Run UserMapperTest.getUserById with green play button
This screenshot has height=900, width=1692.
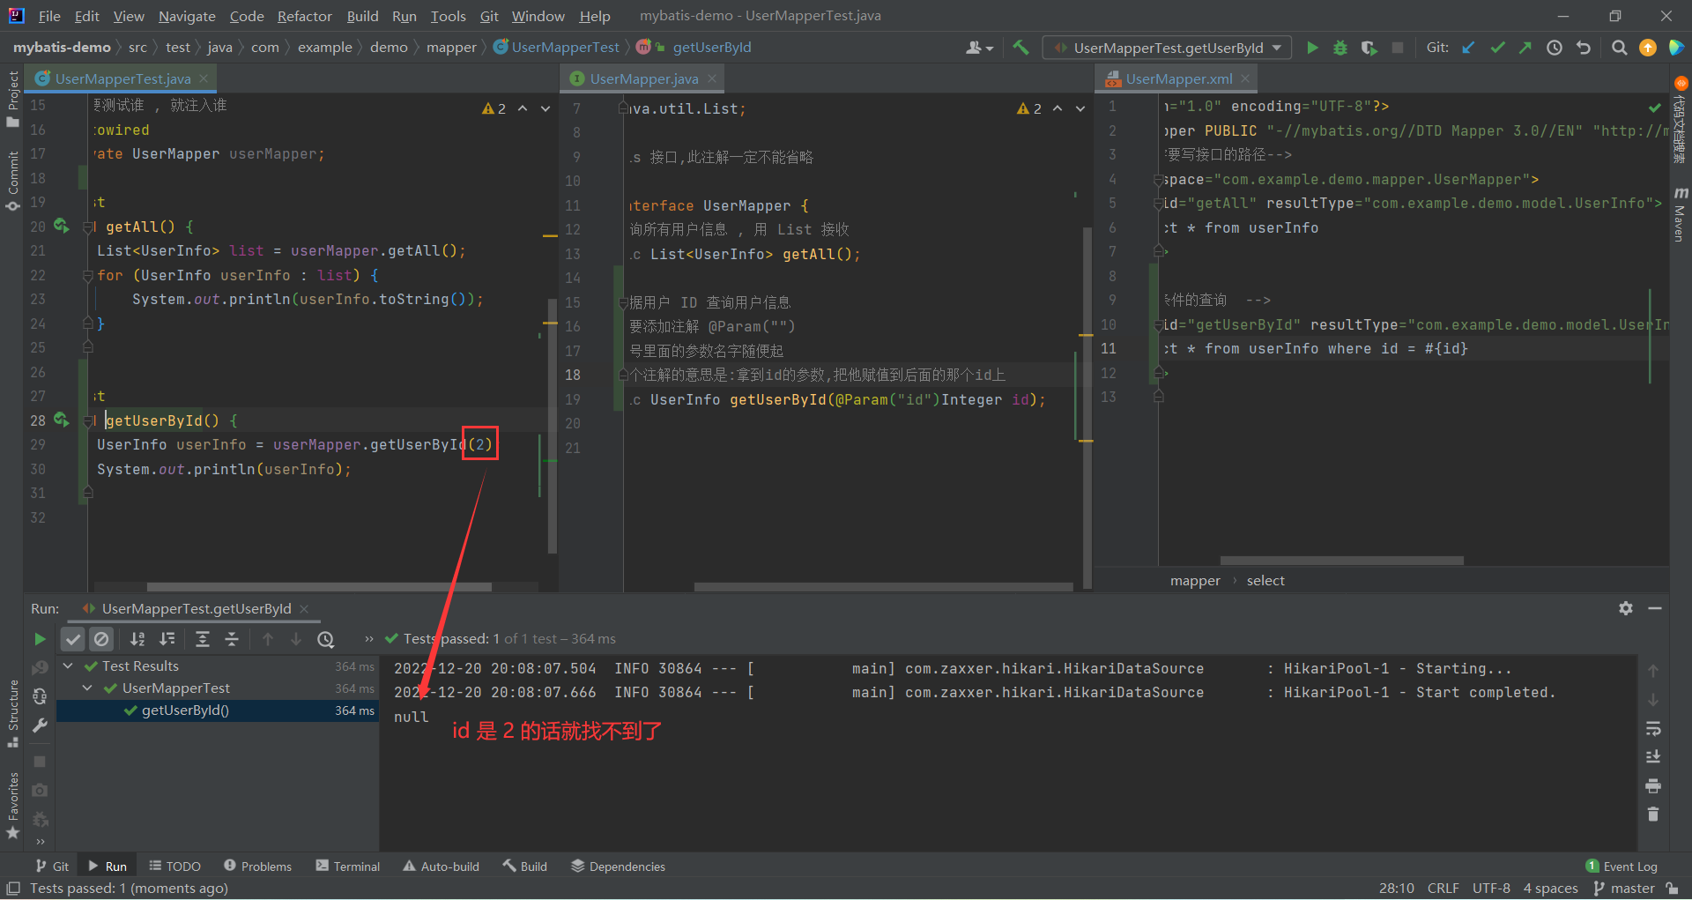[x=1312, y=48]
